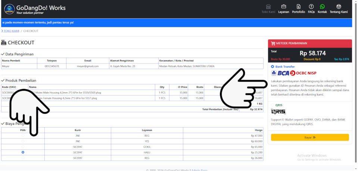Screen dimensions: 358x171
Task: Open the Portofolio document icon
Action: pos(298,7)
